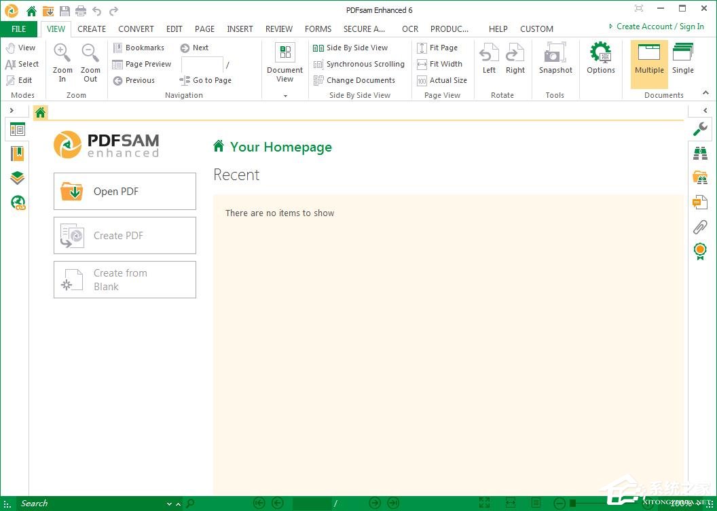
Task: Click the Undo arrow in quick access toolbar
Action: [x=96, y=10]
